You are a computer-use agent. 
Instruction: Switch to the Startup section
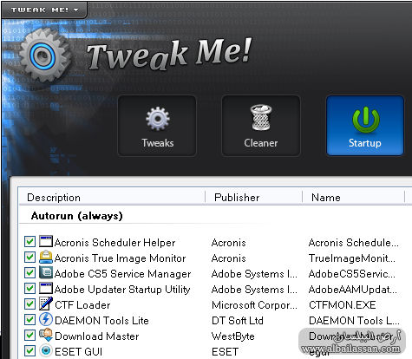(x=365, y=126)
